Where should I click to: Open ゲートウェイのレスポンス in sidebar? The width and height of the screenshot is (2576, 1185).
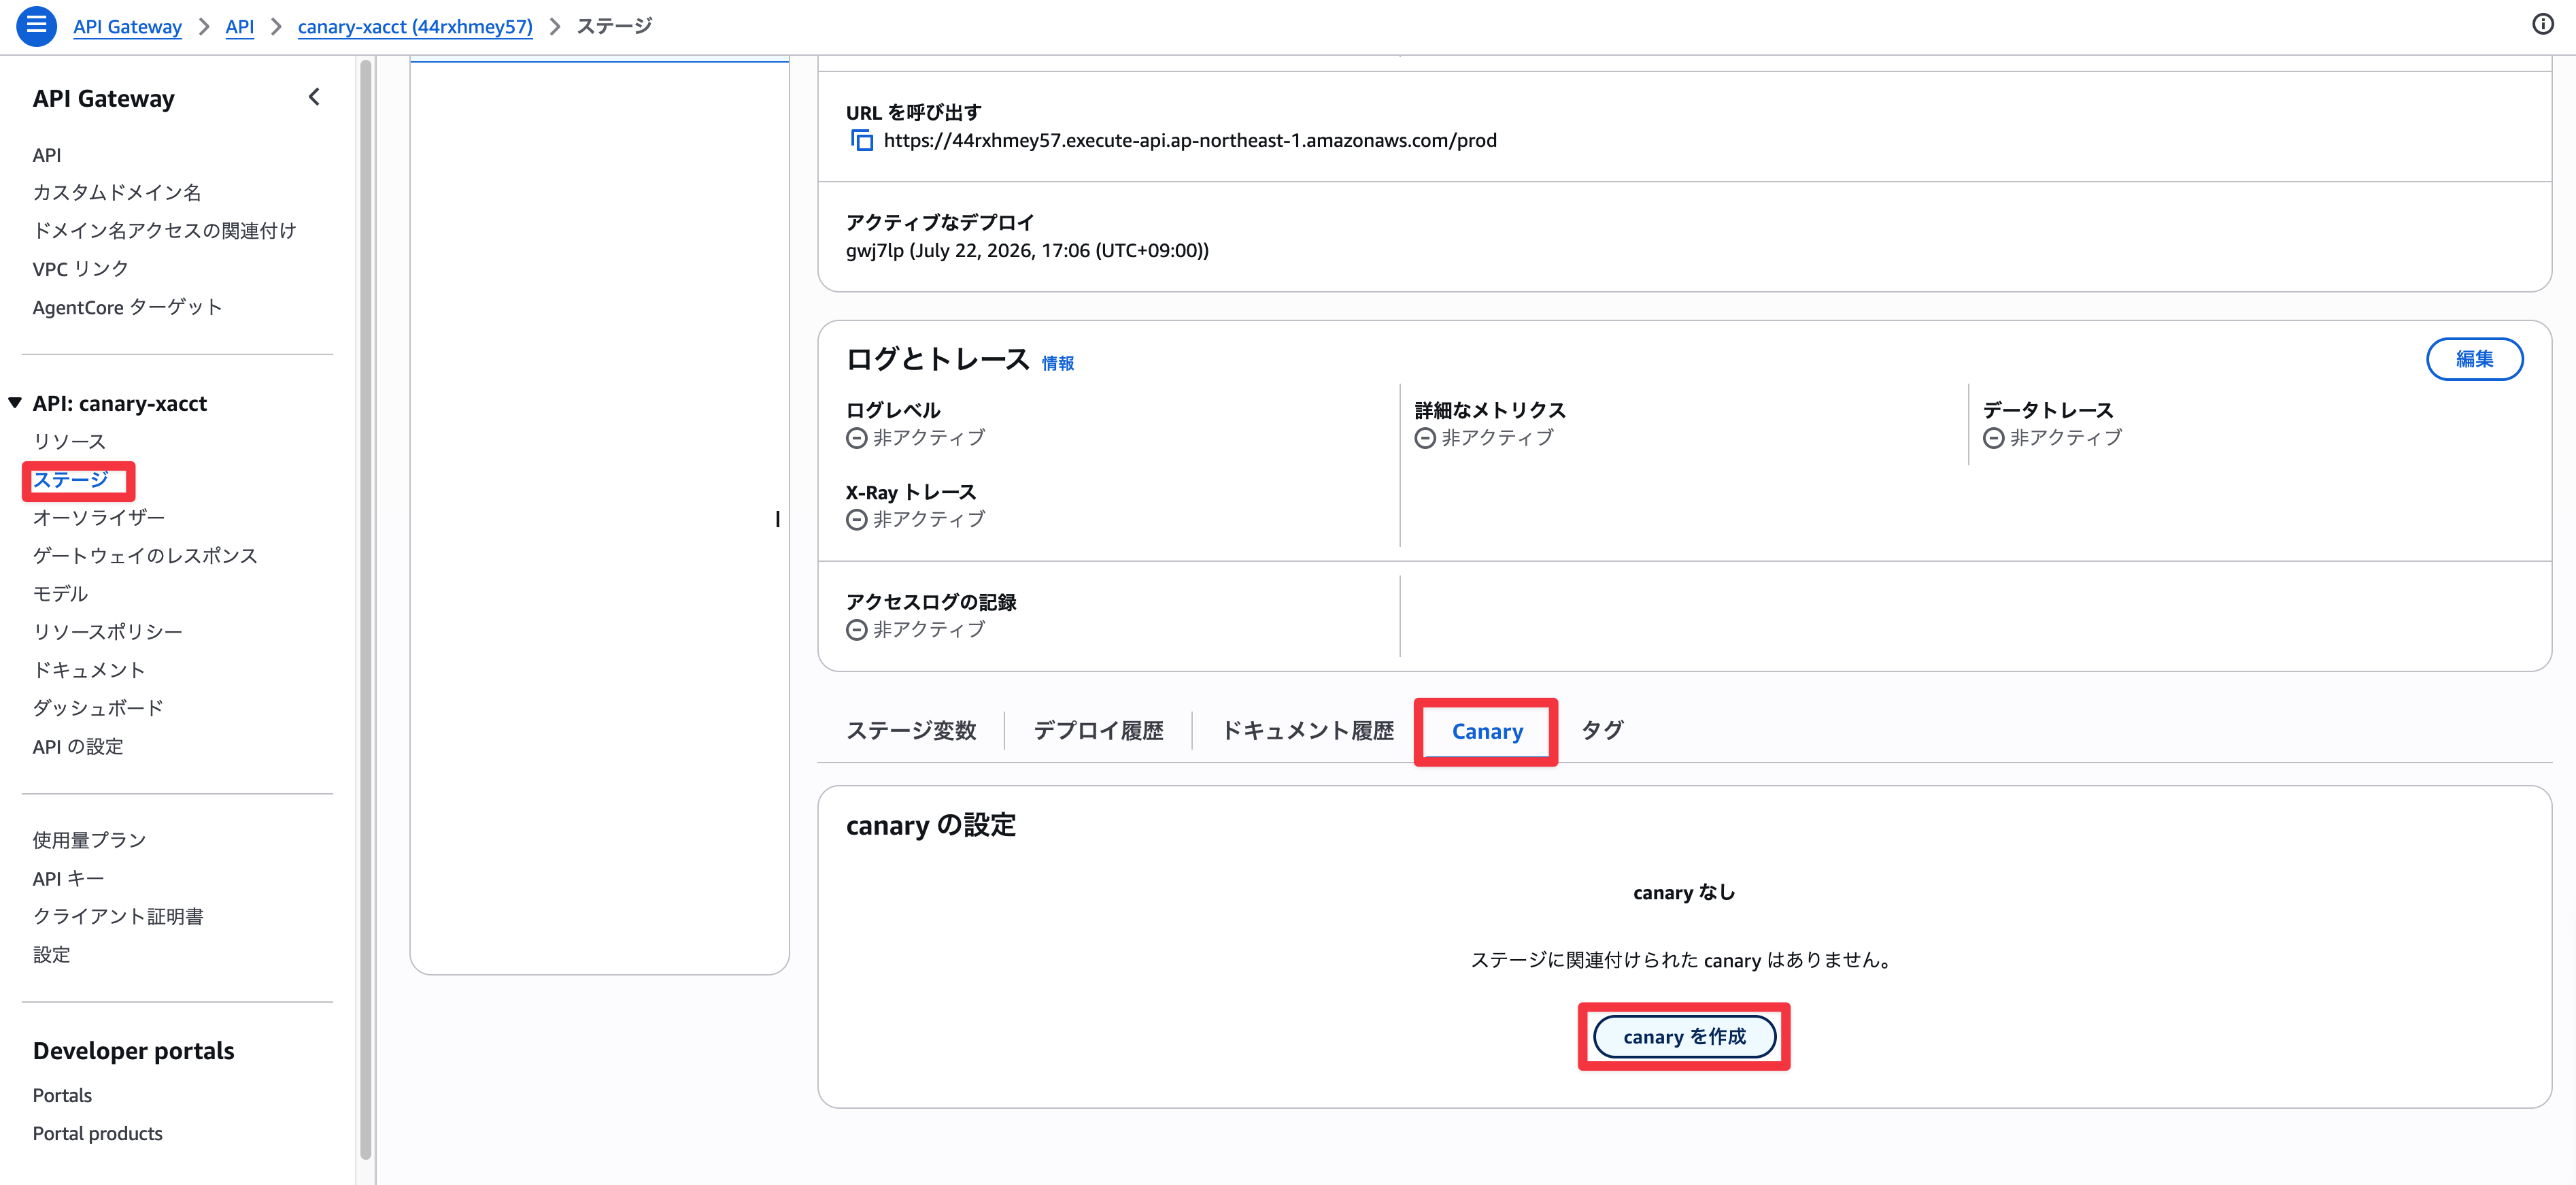[145, 555]
